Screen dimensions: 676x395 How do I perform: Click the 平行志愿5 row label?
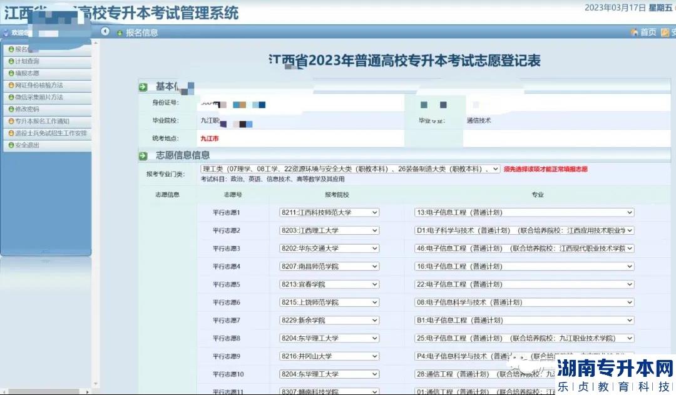[227, 285]
